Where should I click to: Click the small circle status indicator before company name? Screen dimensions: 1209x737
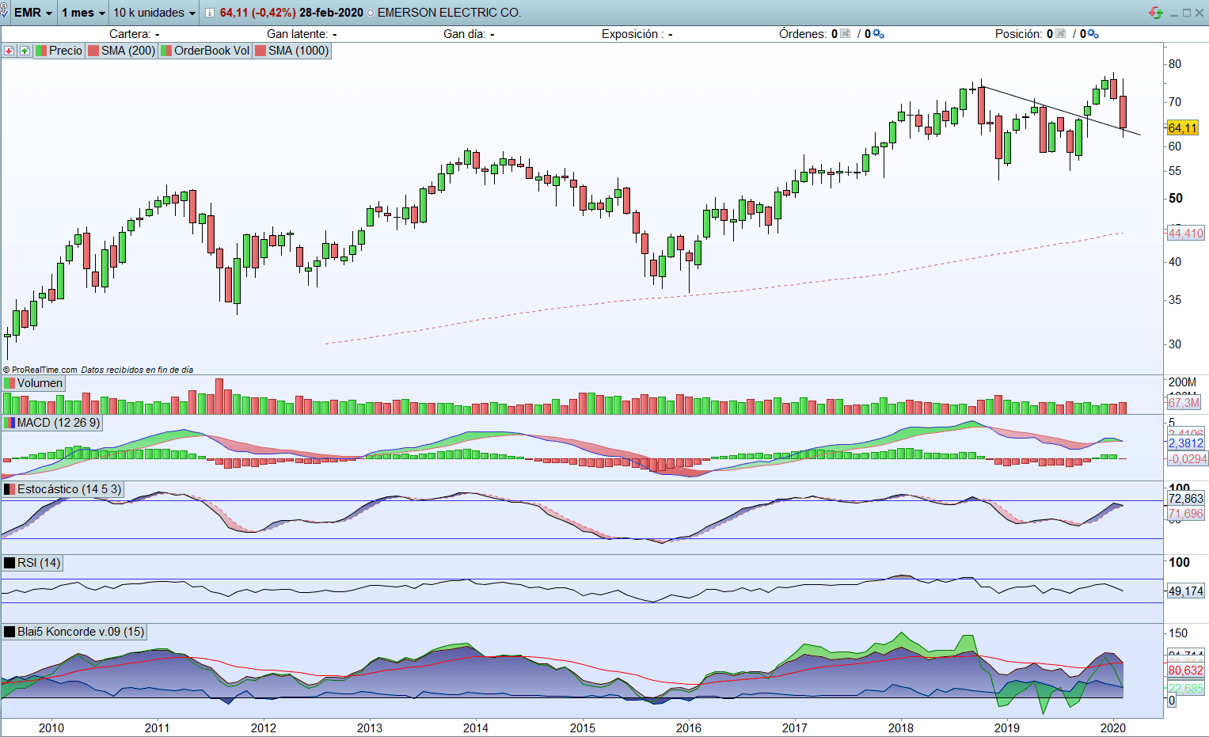pyautogui.click(x=371, y=13)
